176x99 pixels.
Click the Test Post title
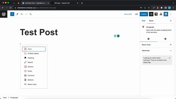tap(39, 32)
